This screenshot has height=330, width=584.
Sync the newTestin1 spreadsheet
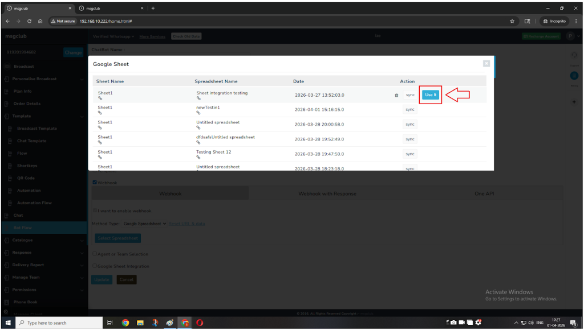coord(409,109)
